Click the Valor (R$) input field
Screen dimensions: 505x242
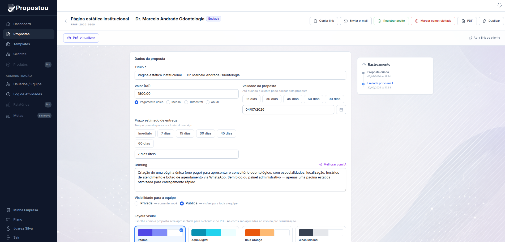[187, 94]
